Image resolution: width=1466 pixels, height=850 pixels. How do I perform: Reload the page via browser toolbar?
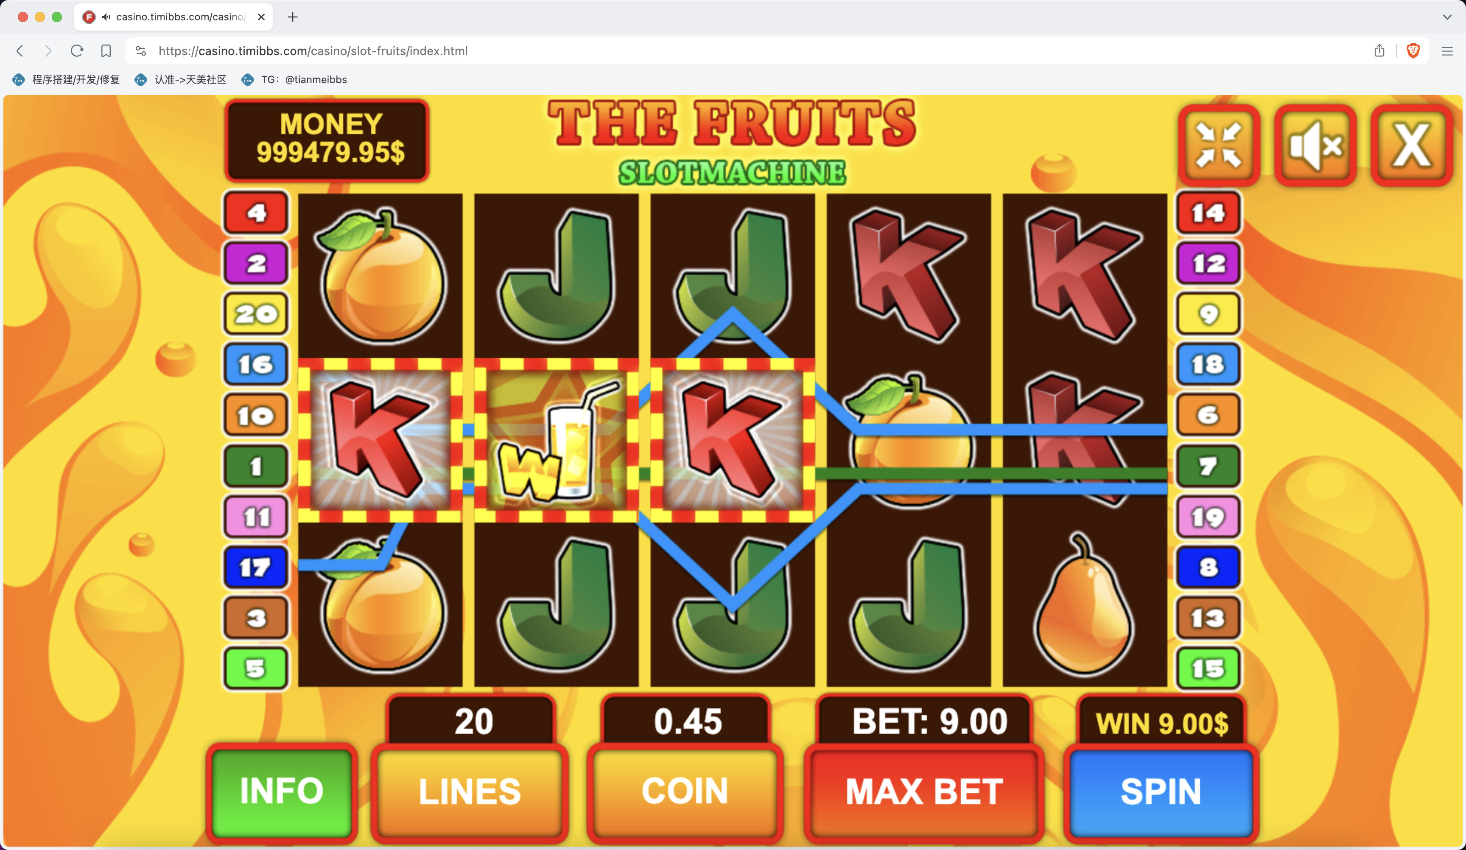pyautogui.click(x=77, y=51)
